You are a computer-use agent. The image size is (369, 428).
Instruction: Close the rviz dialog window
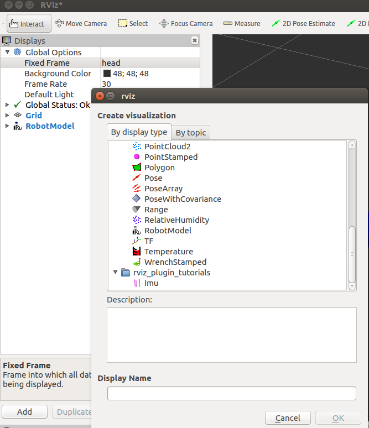click(100, 96)
